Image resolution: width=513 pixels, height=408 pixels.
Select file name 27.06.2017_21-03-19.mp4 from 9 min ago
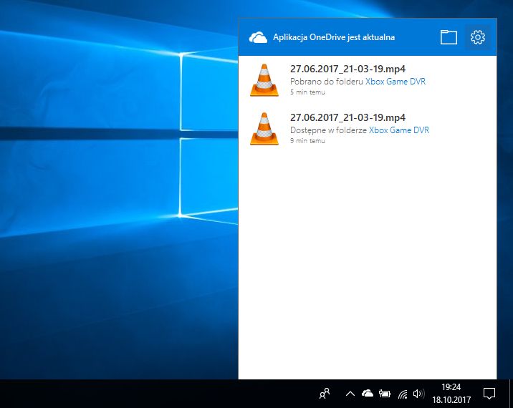347,117
